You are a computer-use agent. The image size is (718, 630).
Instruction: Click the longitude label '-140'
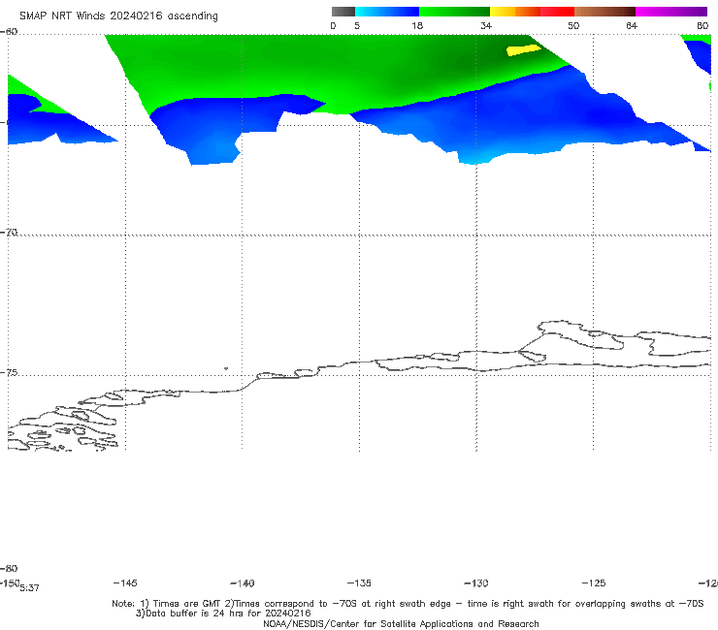click(x=243, y=583)
